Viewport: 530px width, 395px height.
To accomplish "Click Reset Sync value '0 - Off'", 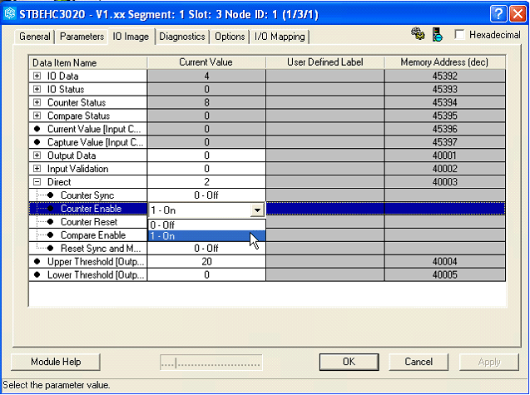I will click(206, 249).
